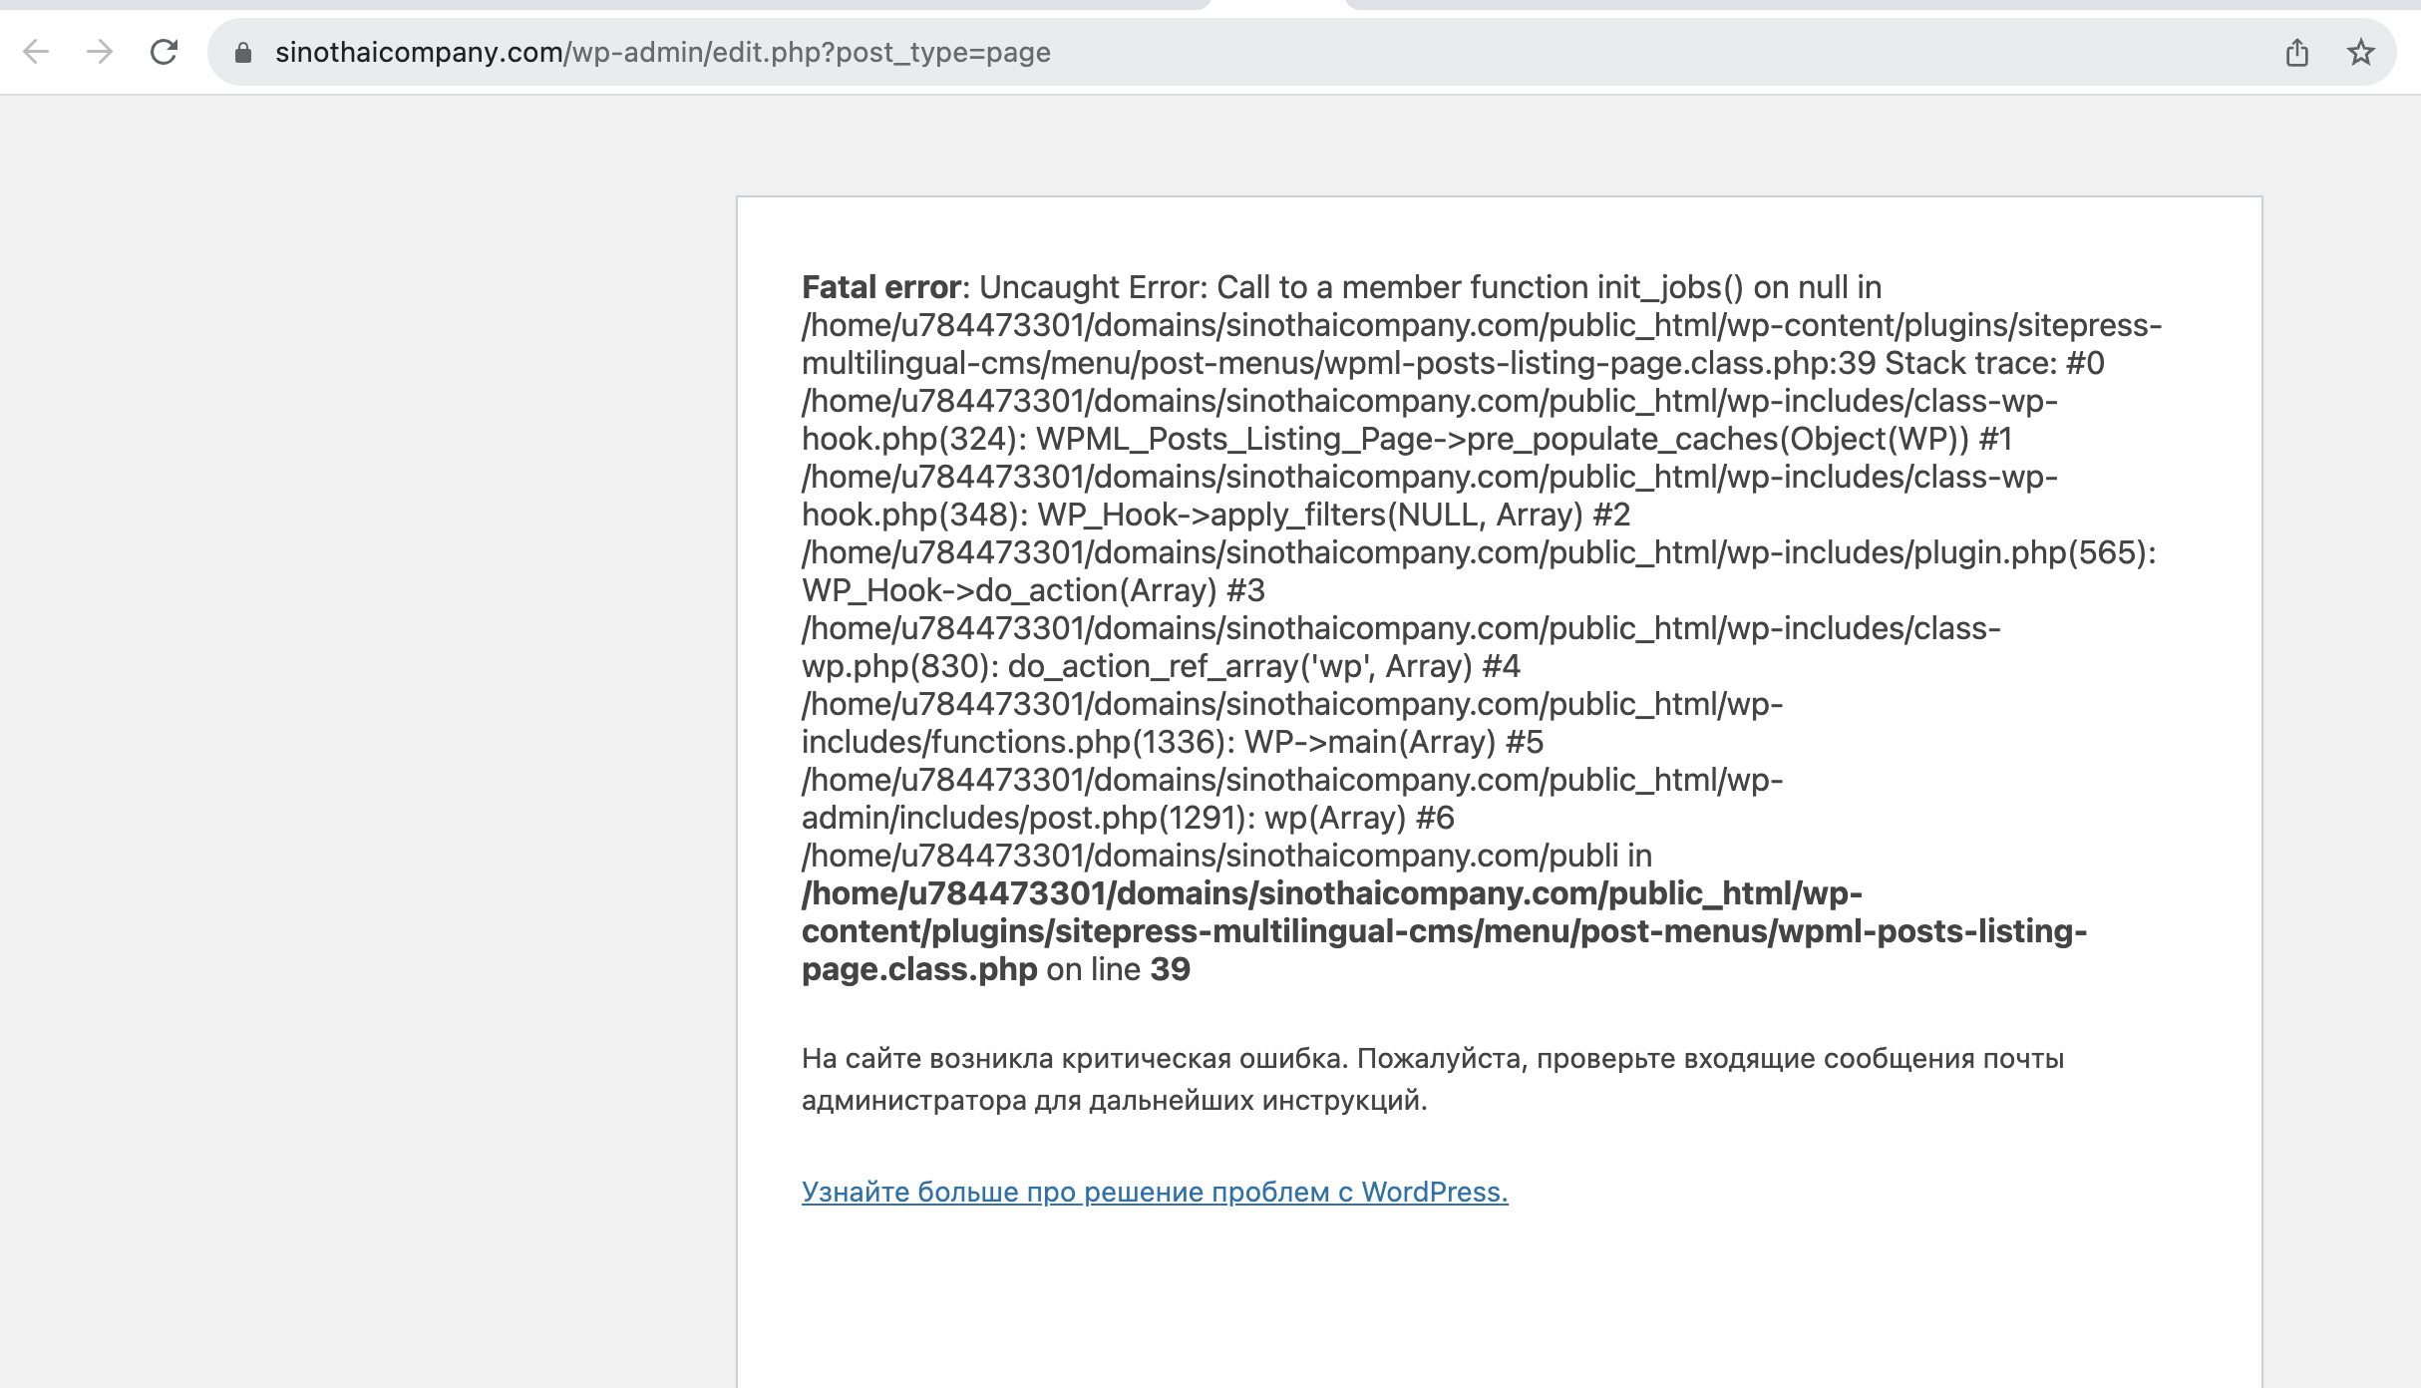Click the bold line number 39
This screenshot has height=1388, width=2421.
(1170, 969)
